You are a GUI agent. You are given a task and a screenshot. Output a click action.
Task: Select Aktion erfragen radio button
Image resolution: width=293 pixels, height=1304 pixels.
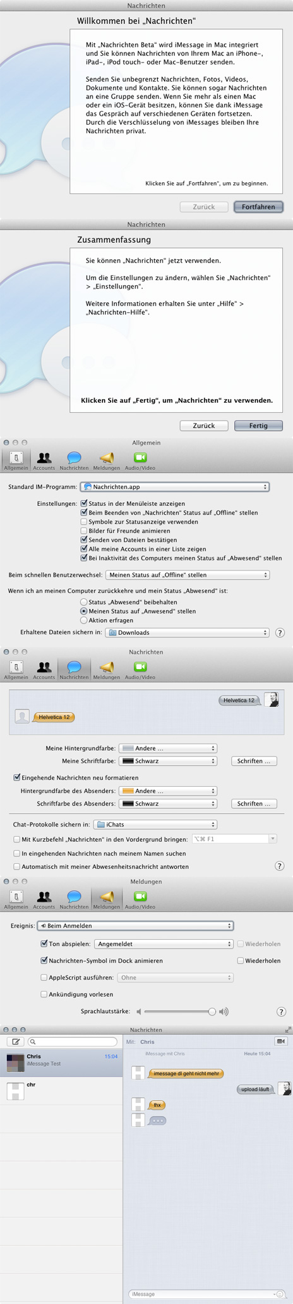pos(84,620)
